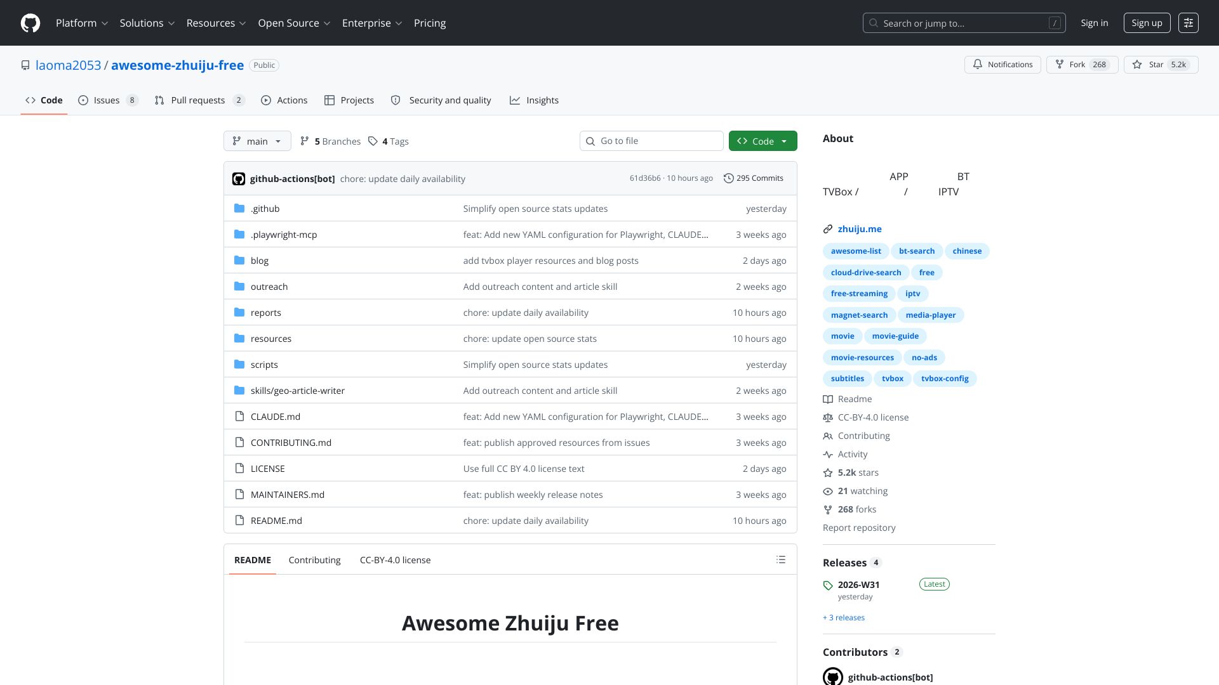The height and width of the screenshot is (685, 1219).
Task: Open the MAINTAINERS.md file
Action: [x=288, y=495]
